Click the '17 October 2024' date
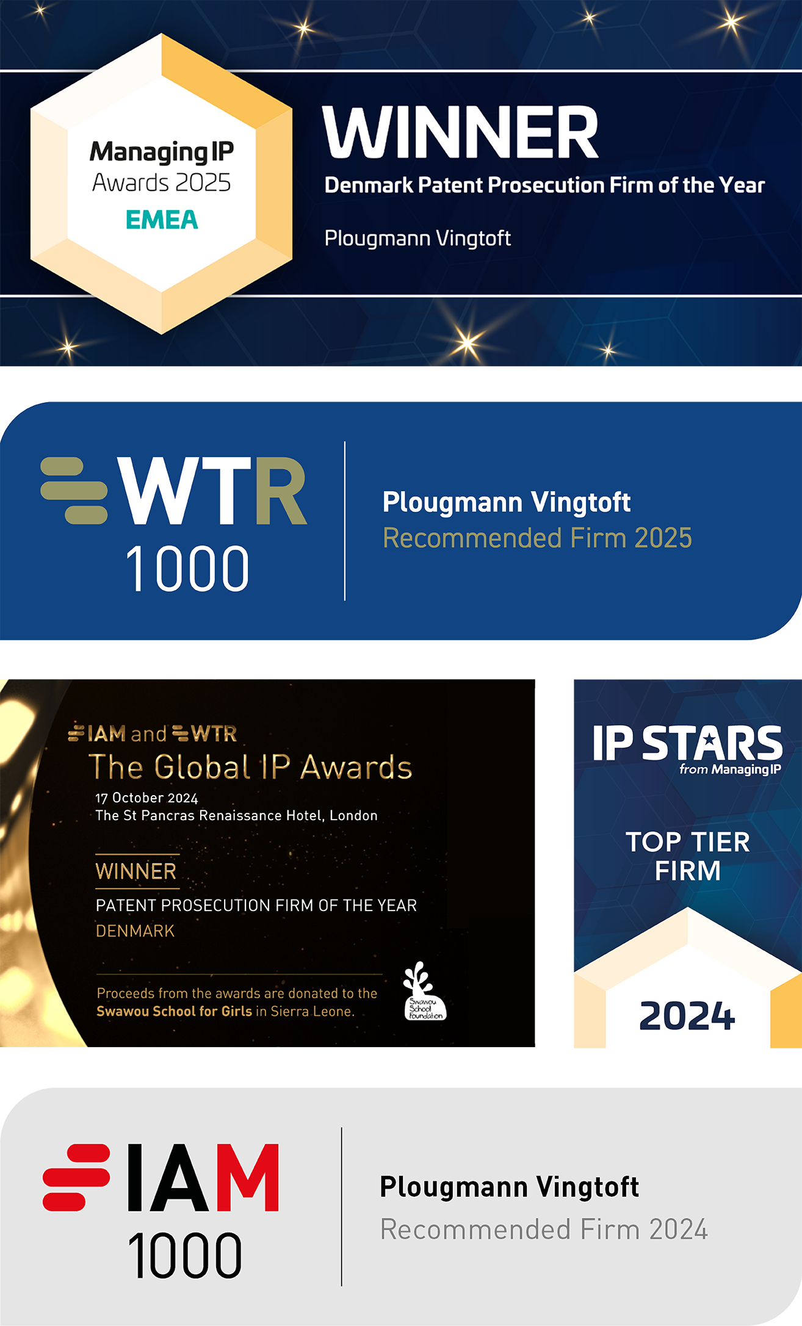Screen dimensions: 802x1326 (146, 798)
